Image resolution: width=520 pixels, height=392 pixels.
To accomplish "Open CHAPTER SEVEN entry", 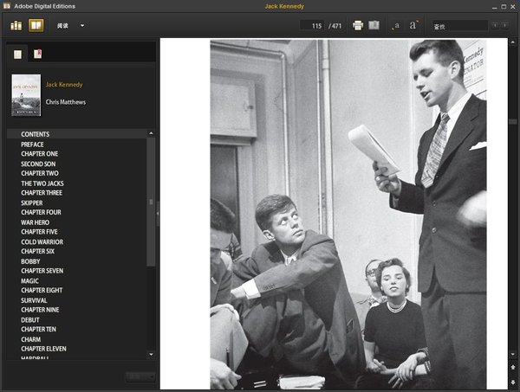I will 42,271.
